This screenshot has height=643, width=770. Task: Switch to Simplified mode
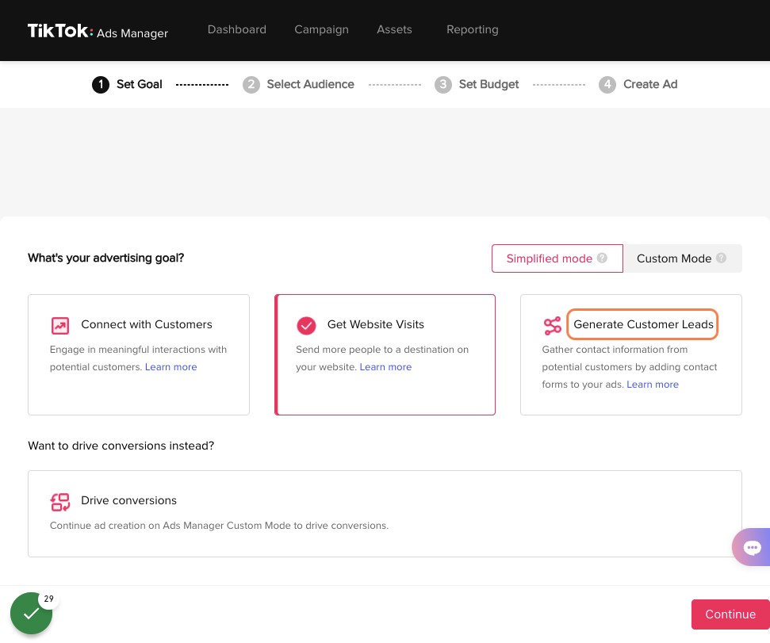(x=557, y=258)
